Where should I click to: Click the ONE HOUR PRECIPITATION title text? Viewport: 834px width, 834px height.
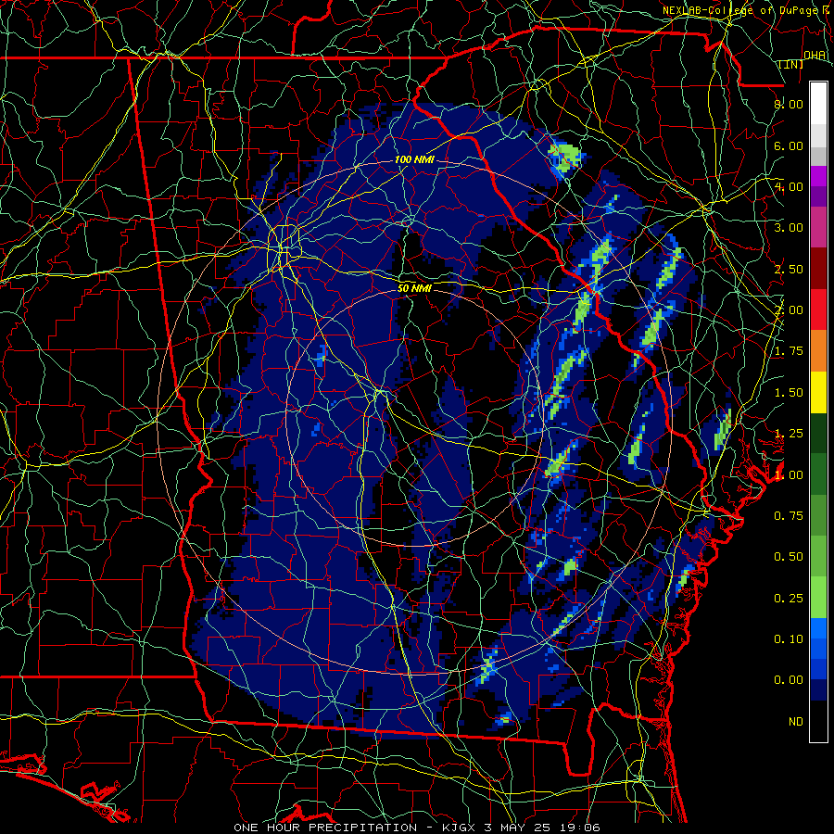pos(325,828)
